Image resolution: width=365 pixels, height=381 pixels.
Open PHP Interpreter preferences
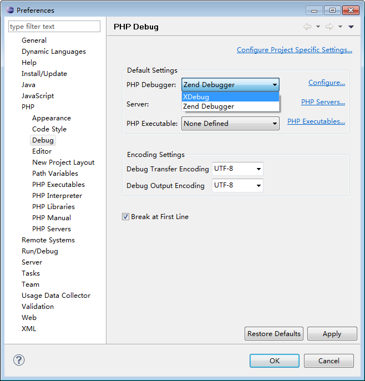(x=57, y=196)
